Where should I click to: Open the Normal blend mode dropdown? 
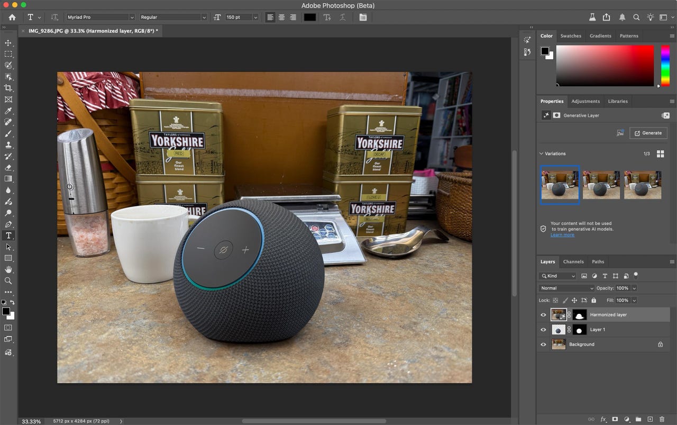(x=566, y=288)
